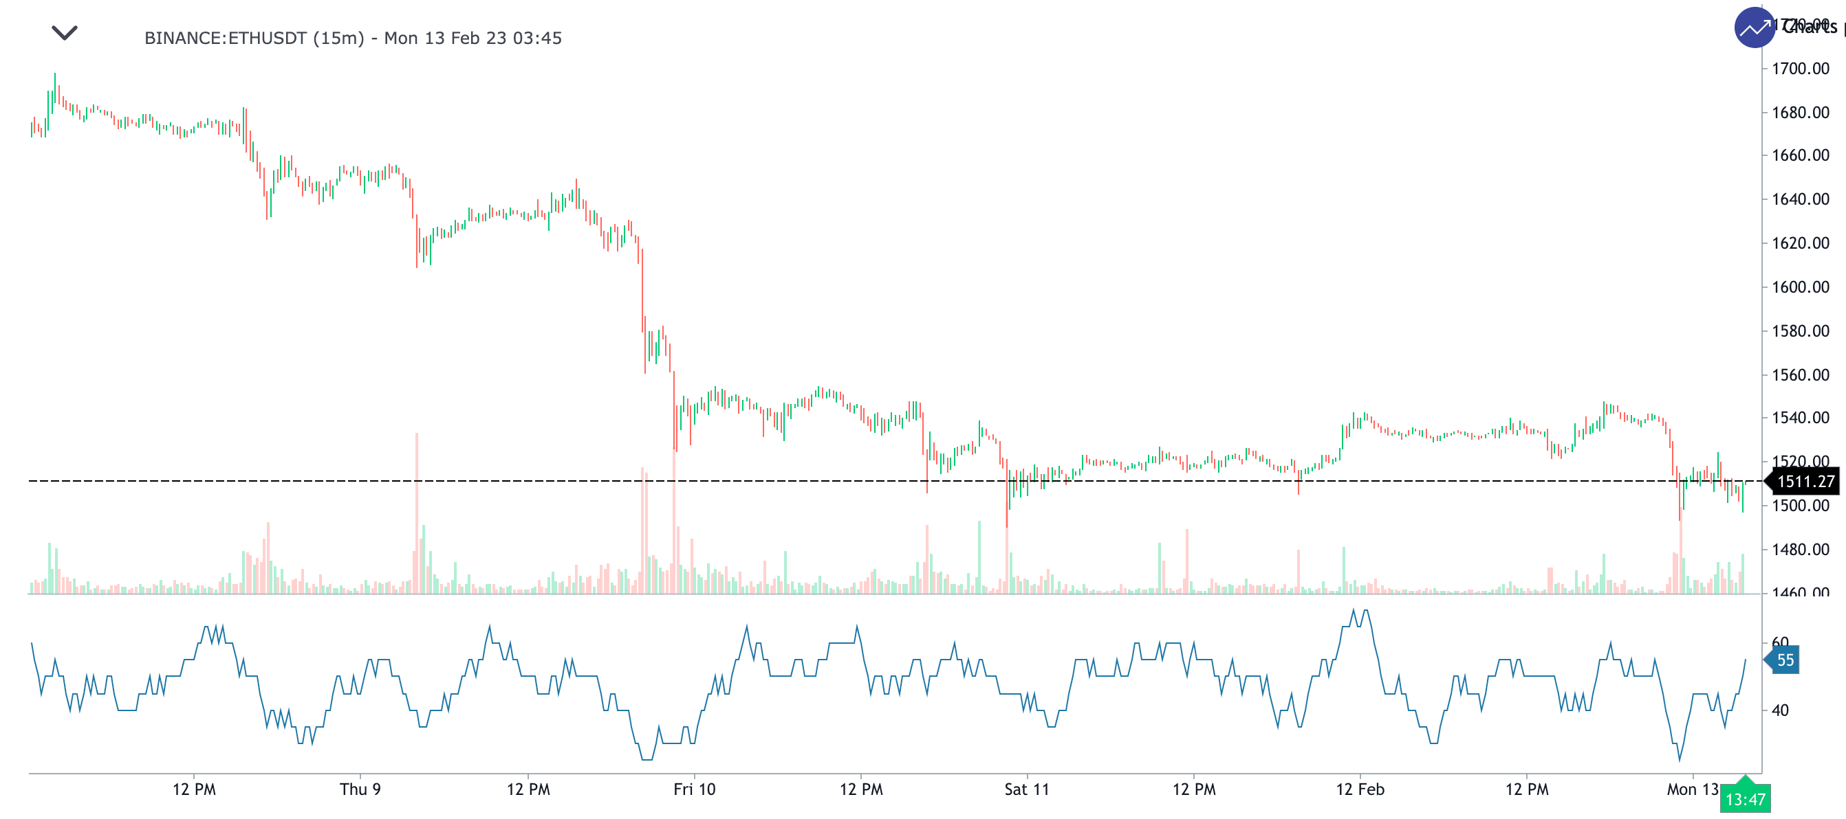Click the green 13:47 countdown timer badge
Viewport: 1846px width, 819px height.
coord(1744,799)
